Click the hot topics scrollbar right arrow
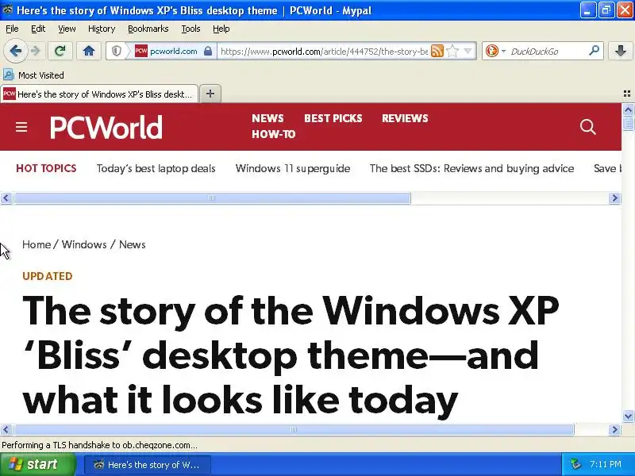The image size is (635, 476). (x=614, y=198)
